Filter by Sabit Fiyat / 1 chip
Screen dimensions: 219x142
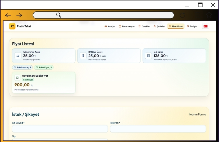(x=44, y=67)
